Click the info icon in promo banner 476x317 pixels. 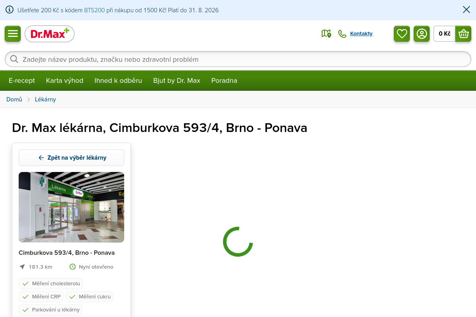coord(10,10)
